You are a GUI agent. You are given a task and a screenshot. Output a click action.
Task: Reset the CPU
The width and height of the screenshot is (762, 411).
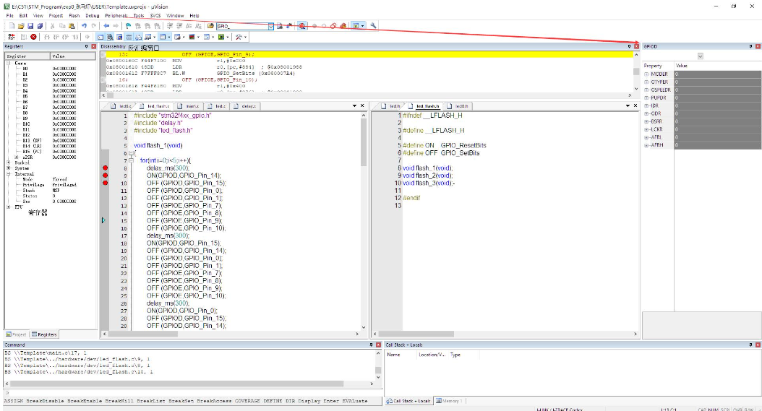pos(11,37)
